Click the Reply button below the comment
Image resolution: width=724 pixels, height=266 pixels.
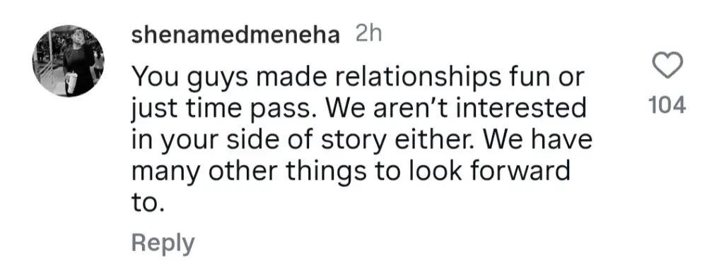pos(163,243)
